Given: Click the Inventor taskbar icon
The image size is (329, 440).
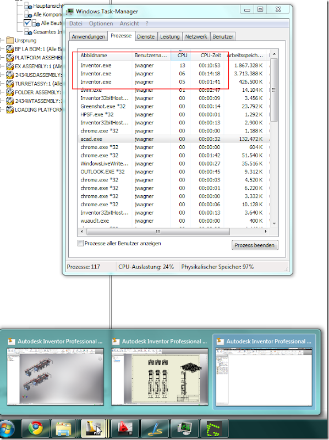Looking at the screenshot, I should click(94, 428).
